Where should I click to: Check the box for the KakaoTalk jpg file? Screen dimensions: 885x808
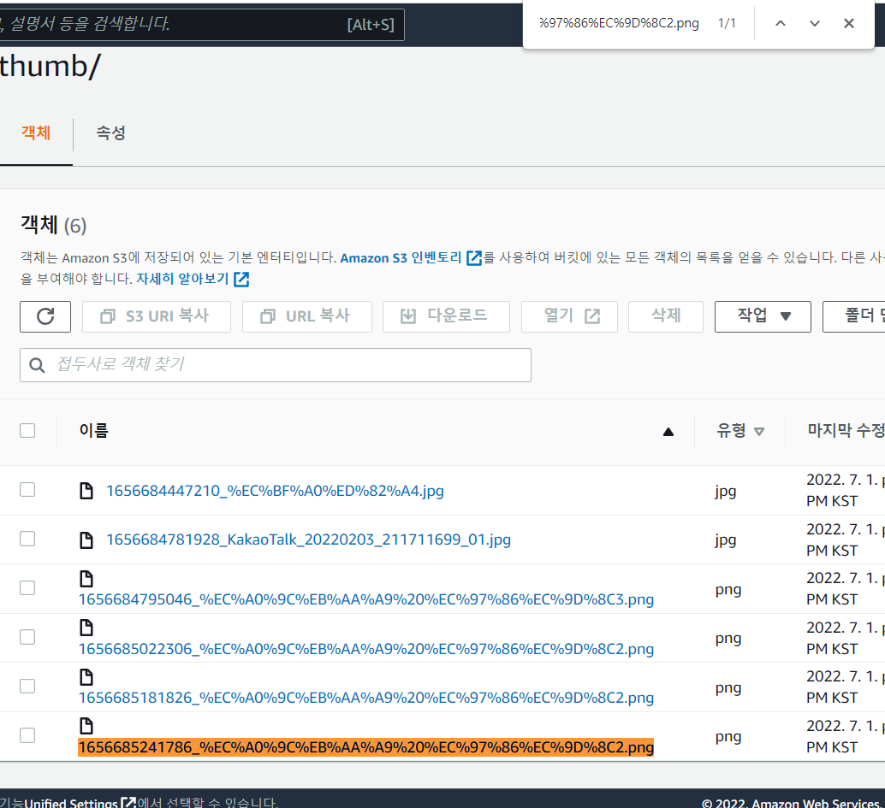tap(27, 539)
